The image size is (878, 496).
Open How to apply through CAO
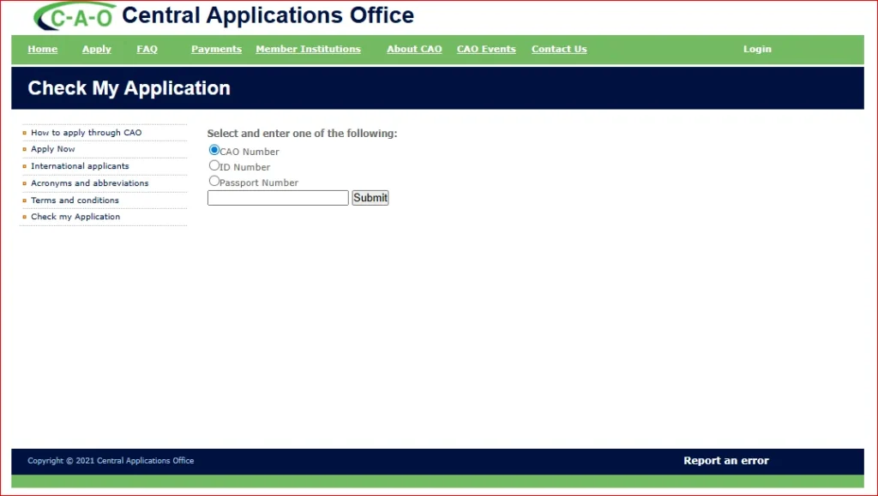pos(87,133)
